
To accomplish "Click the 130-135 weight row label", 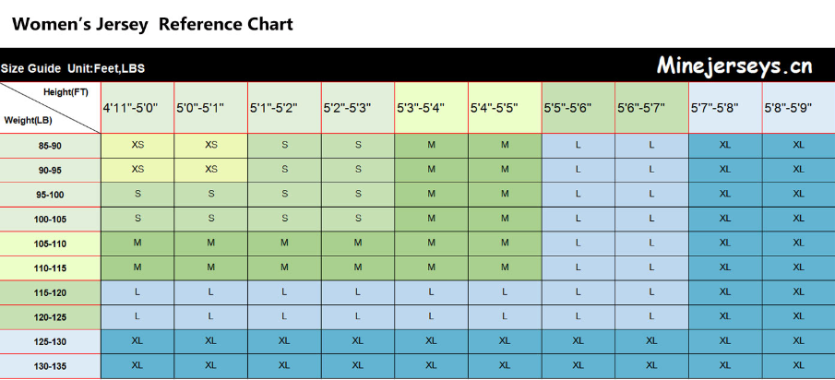I will coord(50,366).
